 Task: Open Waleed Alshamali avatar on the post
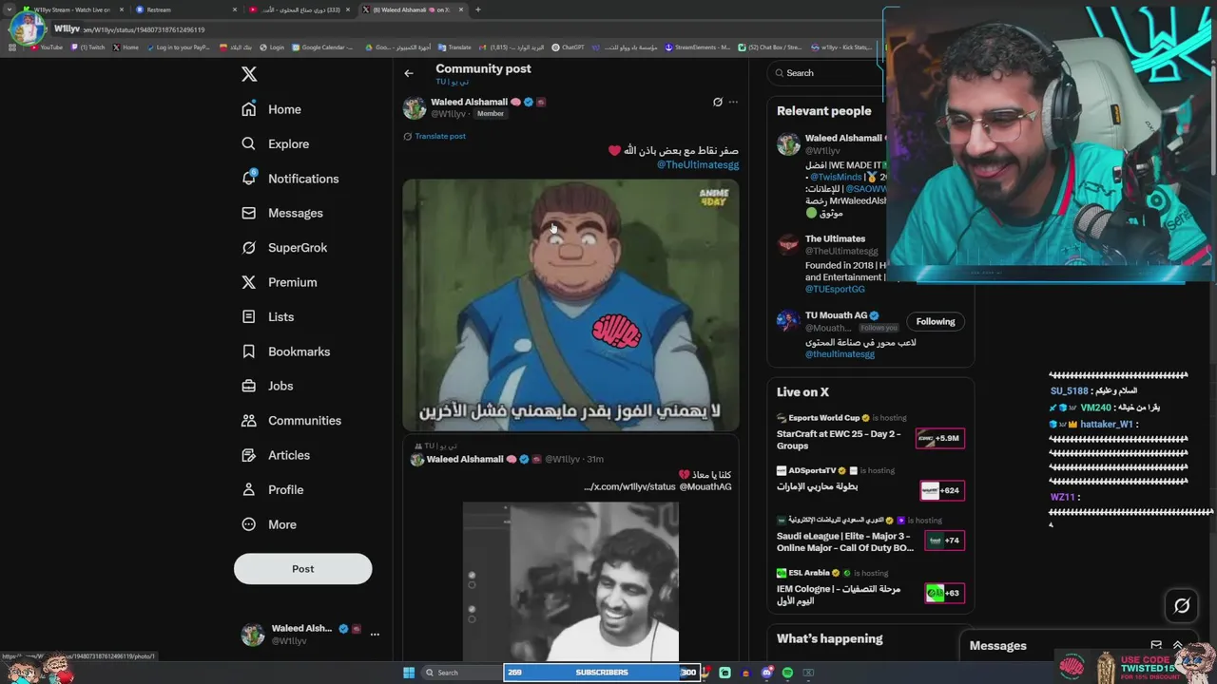click(415, 107)
